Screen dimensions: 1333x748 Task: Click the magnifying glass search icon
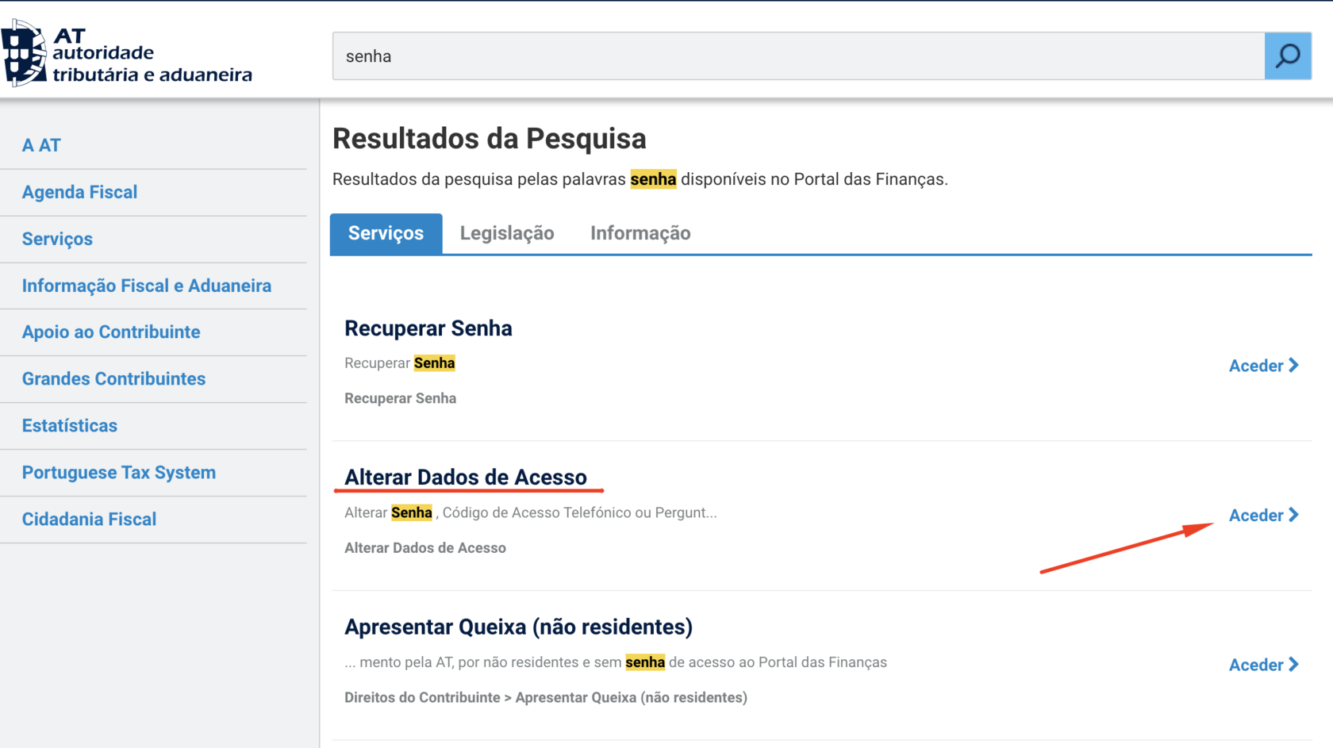pos(1287,56)
